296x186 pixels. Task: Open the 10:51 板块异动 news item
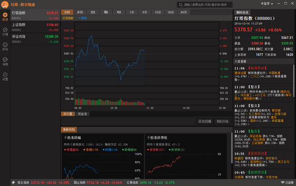[x=263, y=159]
